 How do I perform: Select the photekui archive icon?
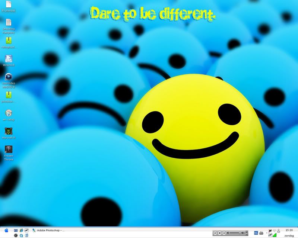click(x=9, y=97)
